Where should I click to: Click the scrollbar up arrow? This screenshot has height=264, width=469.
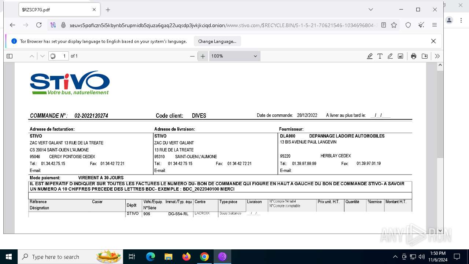(x=440, y=66)
